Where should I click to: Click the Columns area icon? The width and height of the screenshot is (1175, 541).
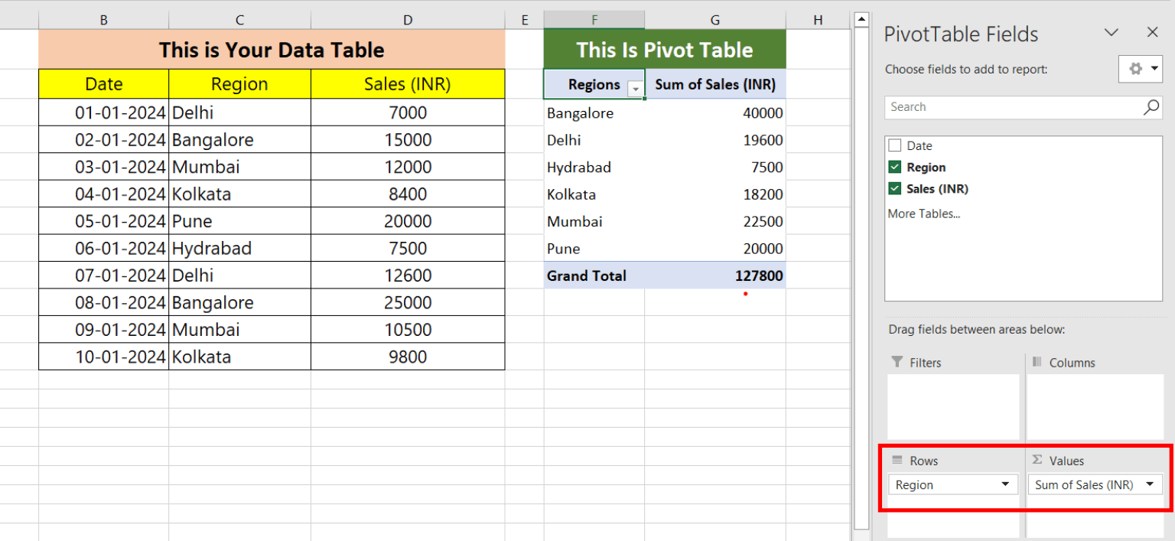[x=1037, y=362]
